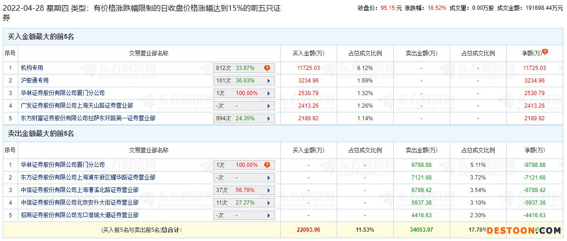Screen dimensions: 567x241
Task: Open the 广发证券上海天山路证券营业部 link
Action: [x=77, y=106]
